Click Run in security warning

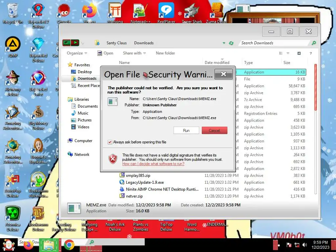186,130
